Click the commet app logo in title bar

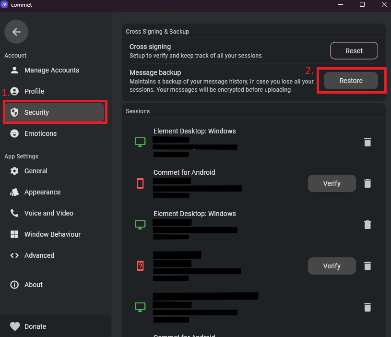pos(5,5)
